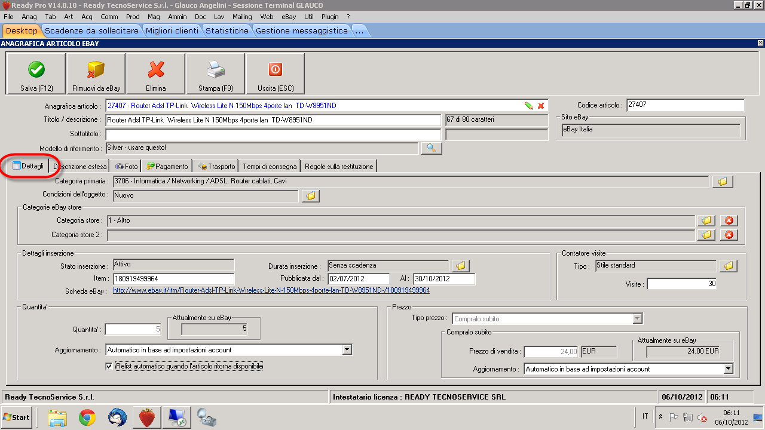This screenshot has height=430, width=765.
Task: Open the File menu
Action: coord(8,17)
